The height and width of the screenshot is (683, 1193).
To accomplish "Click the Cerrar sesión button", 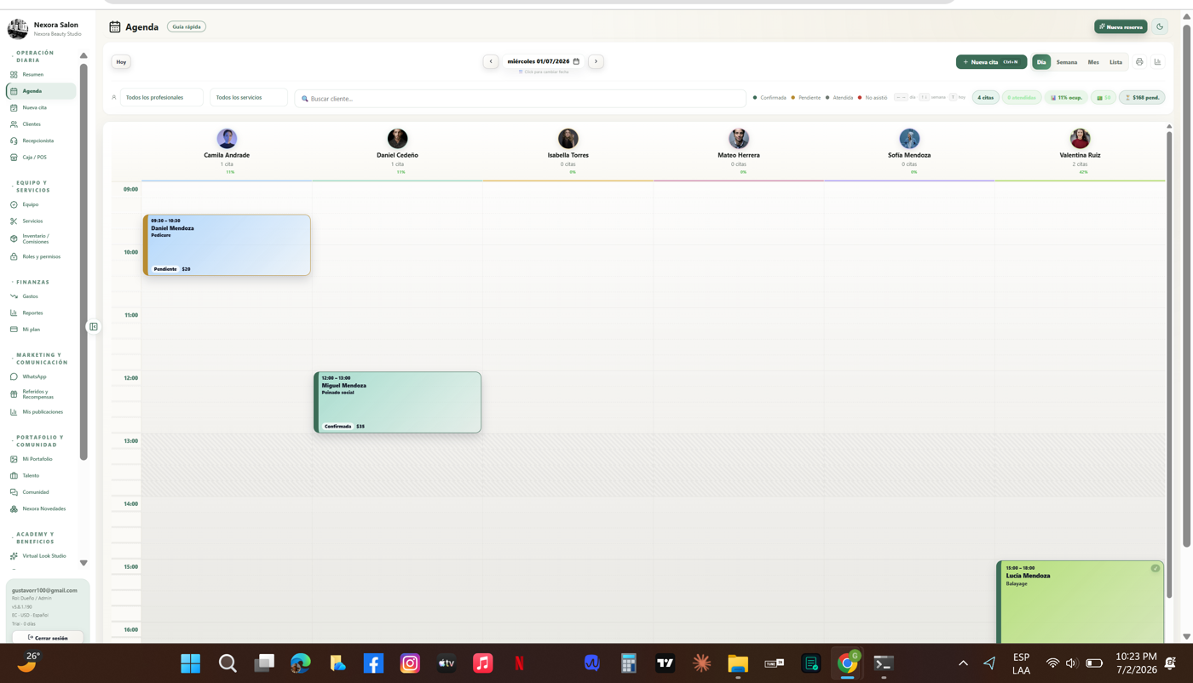I will 48,637.
